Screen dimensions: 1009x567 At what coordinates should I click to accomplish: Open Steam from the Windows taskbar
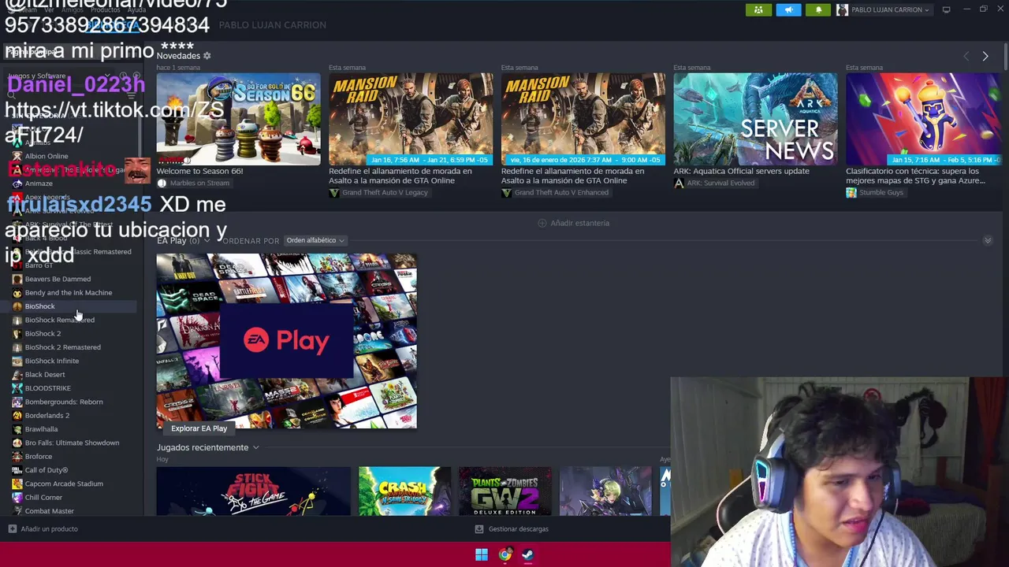527,554
